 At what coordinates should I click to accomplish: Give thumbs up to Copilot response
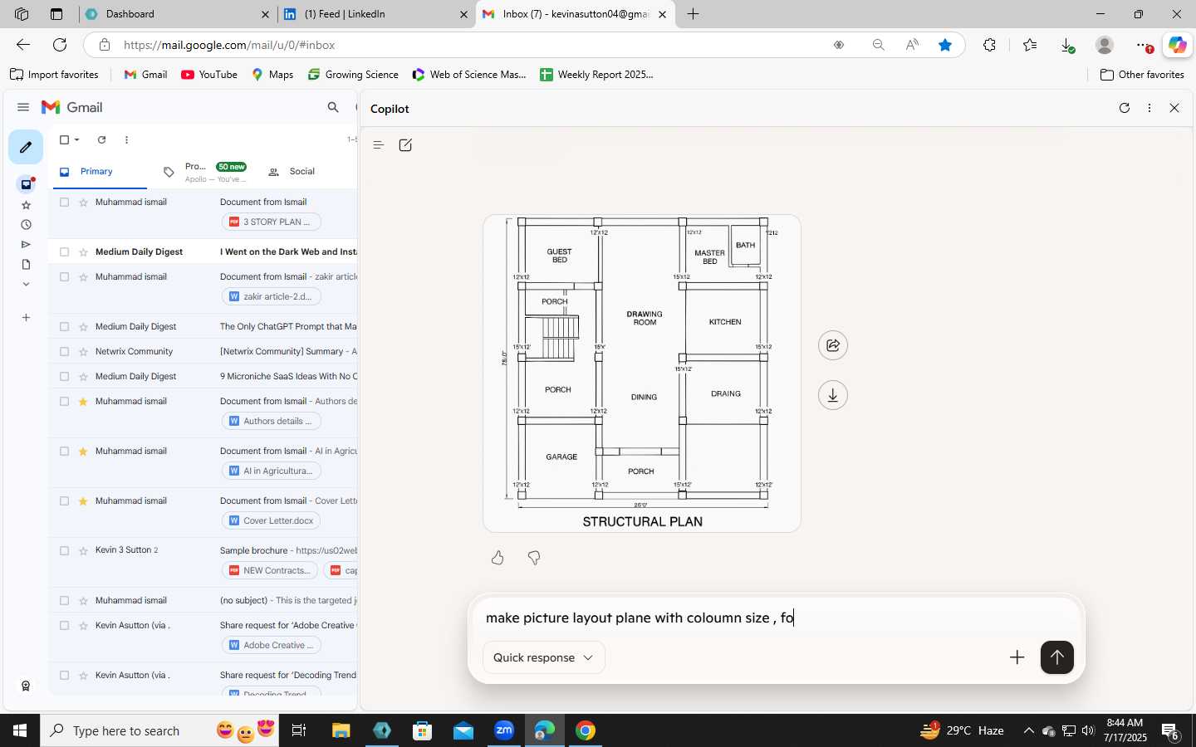tap(498, 558)
